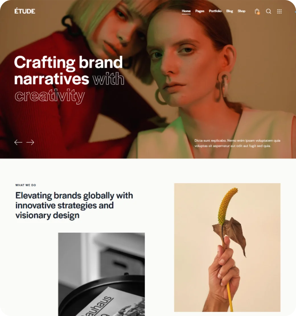Click the ÉTUDE logo
Viewport: 296px width, 316px height.
[x=25, y=11]
